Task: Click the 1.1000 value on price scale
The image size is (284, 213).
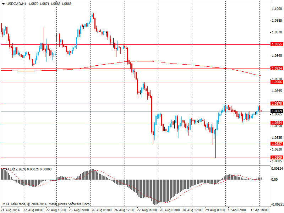Action: tap(277, 9)
